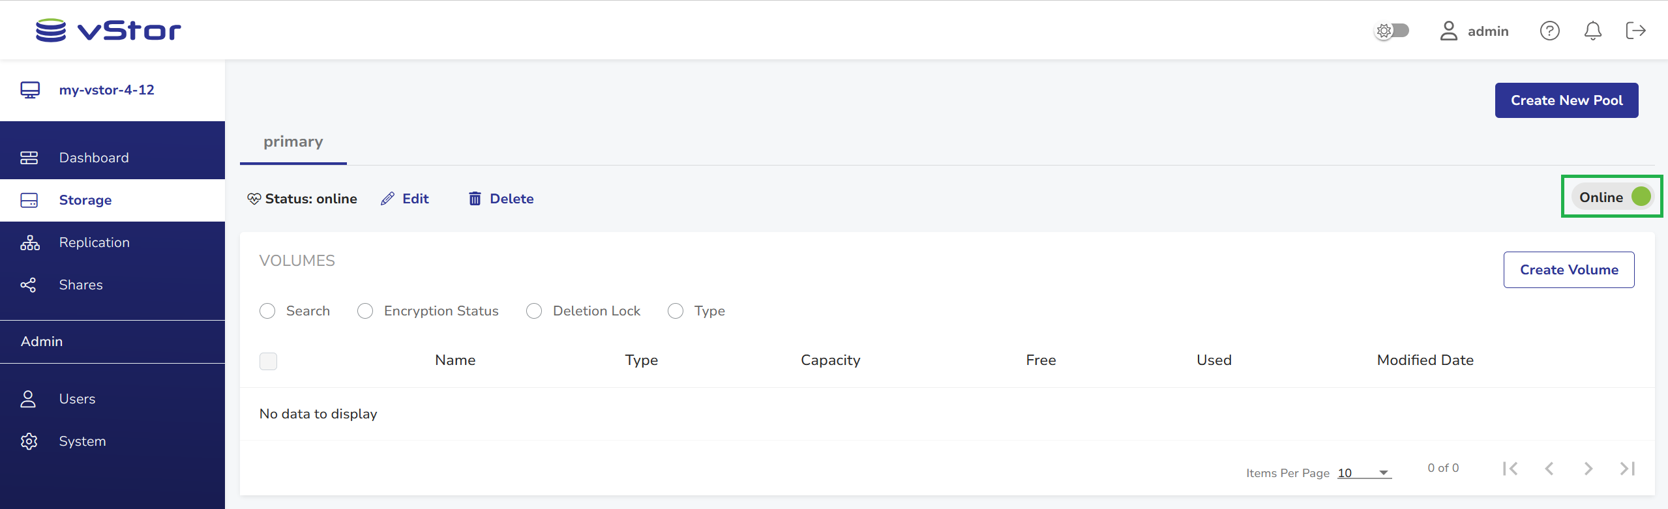Click the admin user profile icon
Image resolution: width=1668 pixels, height=509 pixels.
(x=1448, y=31)
